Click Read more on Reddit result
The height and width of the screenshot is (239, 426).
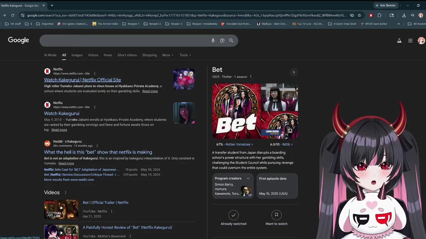point(66,163)
